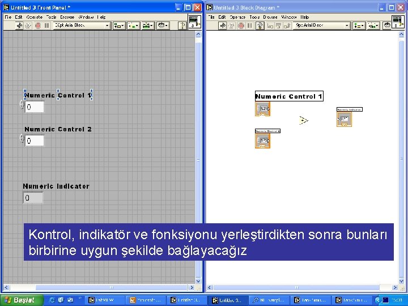Click Run Continuously in Front Panel toolbar

pyautogui.click(x=28, y=25)
